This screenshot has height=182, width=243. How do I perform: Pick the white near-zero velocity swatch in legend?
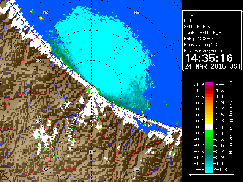pos(209,127)
